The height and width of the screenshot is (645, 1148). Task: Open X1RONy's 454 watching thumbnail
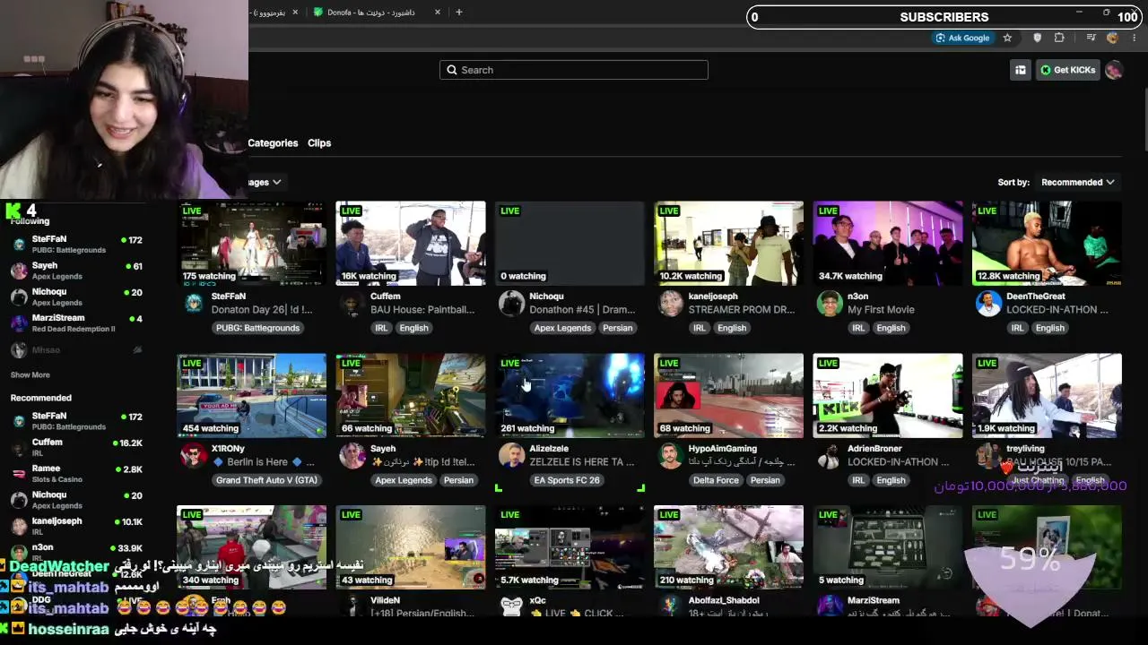(252, 396)
